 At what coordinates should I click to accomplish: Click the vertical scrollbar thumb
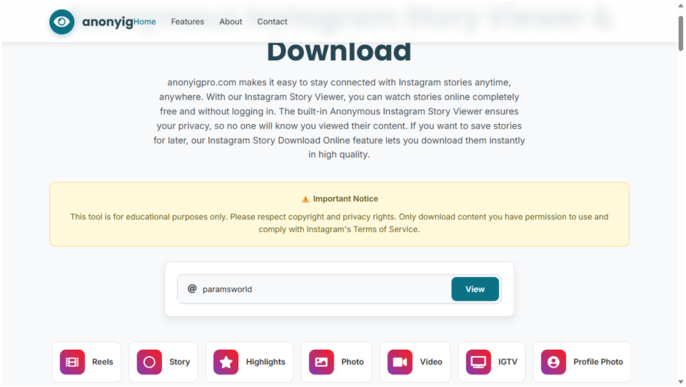point(681,33)
